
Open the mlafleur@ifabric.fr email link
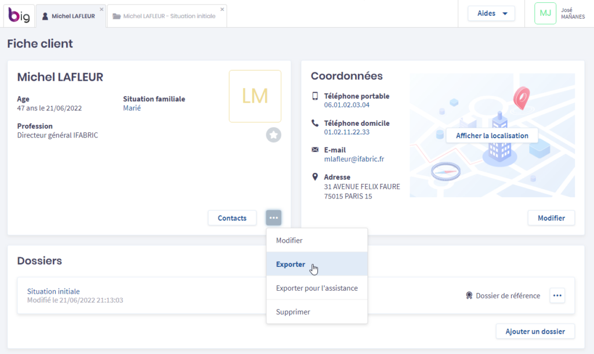tap(354, 159)
